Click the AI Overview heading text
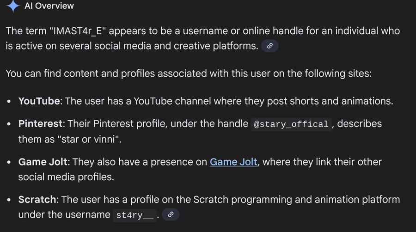Viewport: 416px width, 232px height. [49, 6]
